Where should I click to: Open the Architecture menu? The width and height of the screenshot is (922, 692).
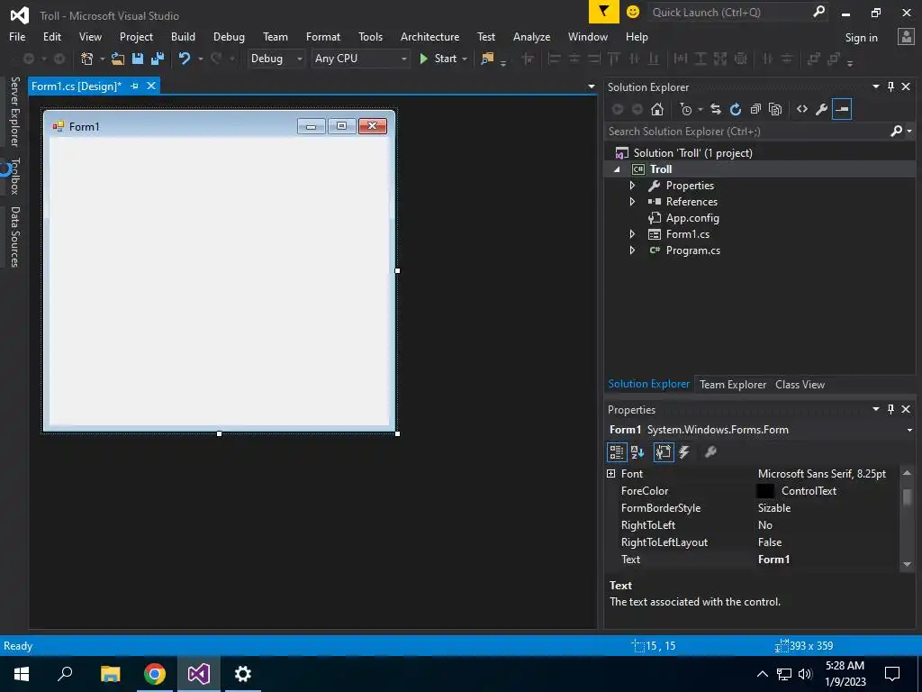click(429, 37)
